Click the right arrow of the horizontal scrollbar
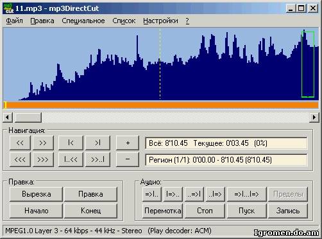Image resolution: width=322 pixels, height=239 pixels. coord(314,118)
